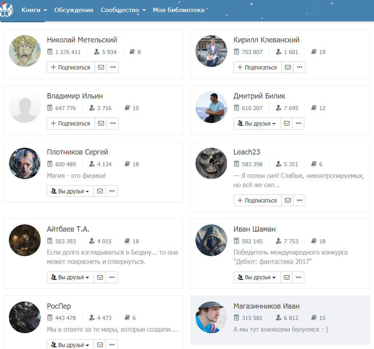Send message to Николай Метельский via envelope icon
Screen dimensions: 374x349
101,67
